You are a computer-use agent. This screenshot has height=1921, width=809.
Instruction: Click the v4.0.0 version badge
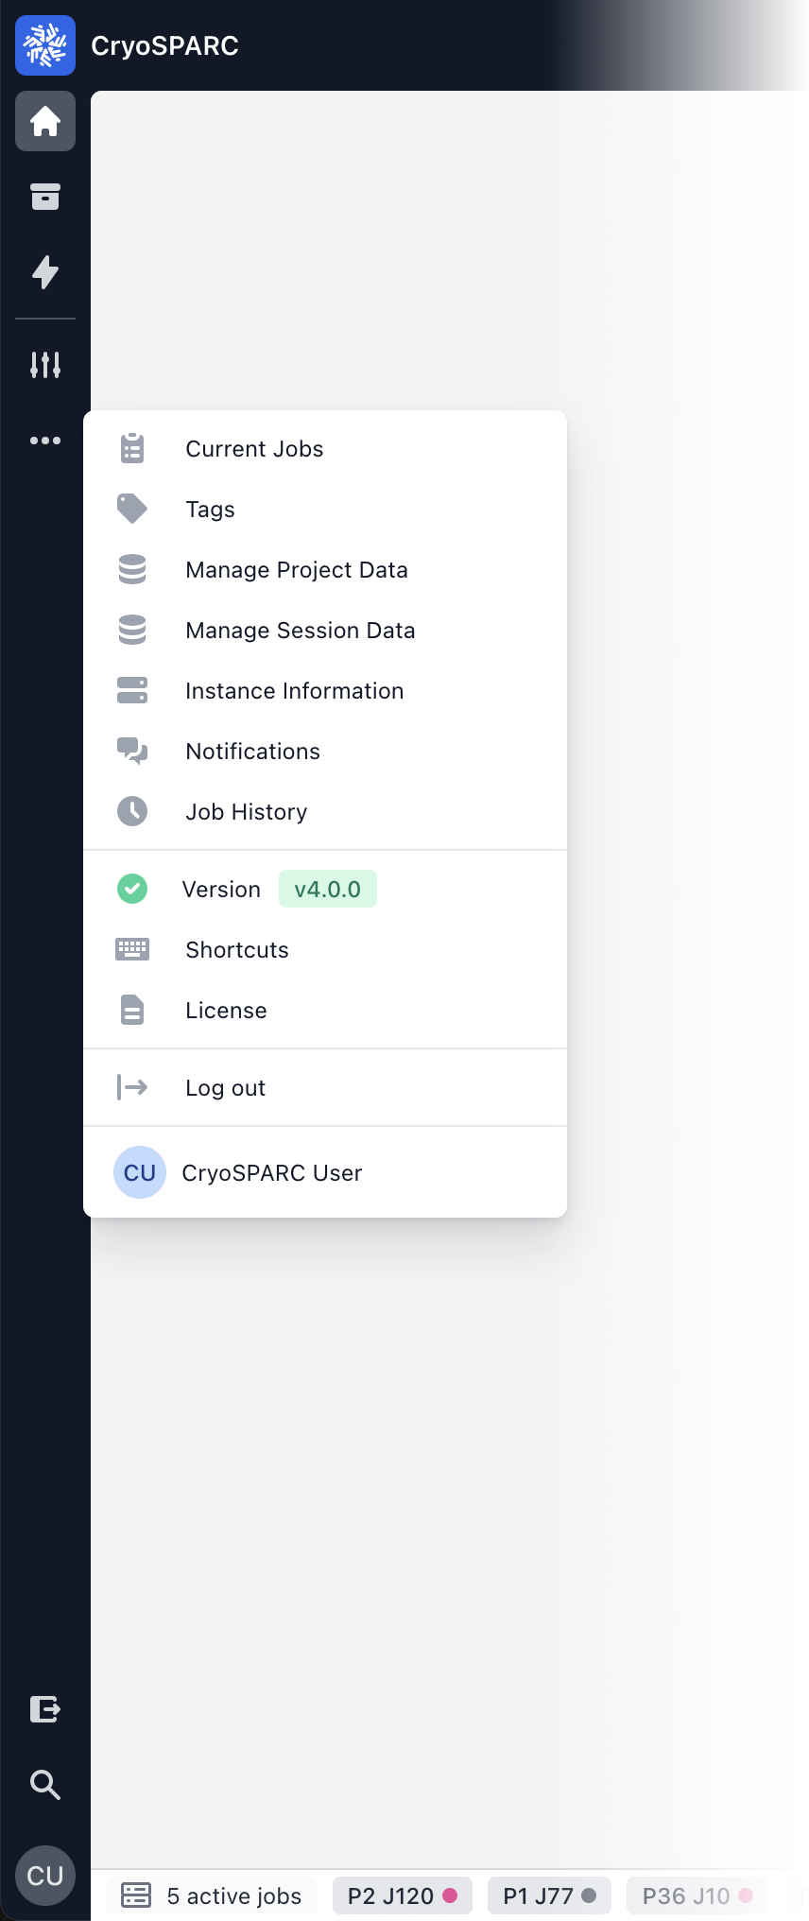point(327,890)
